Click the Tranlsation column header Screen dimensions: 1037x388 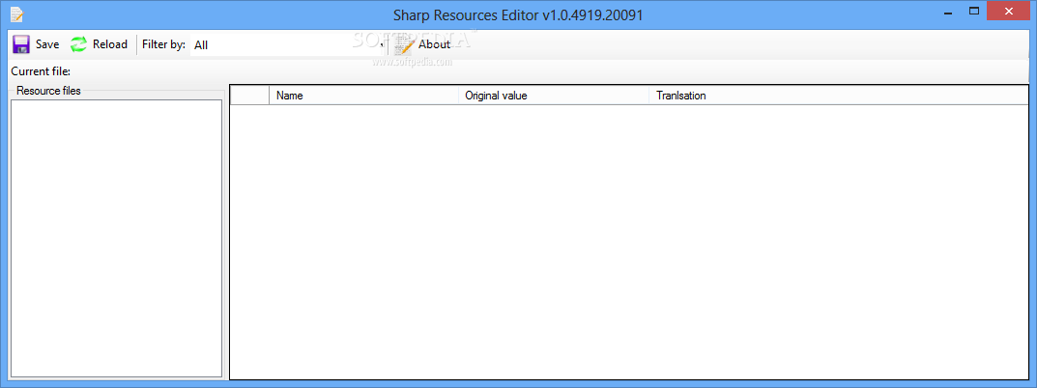(x=839, y=96)
